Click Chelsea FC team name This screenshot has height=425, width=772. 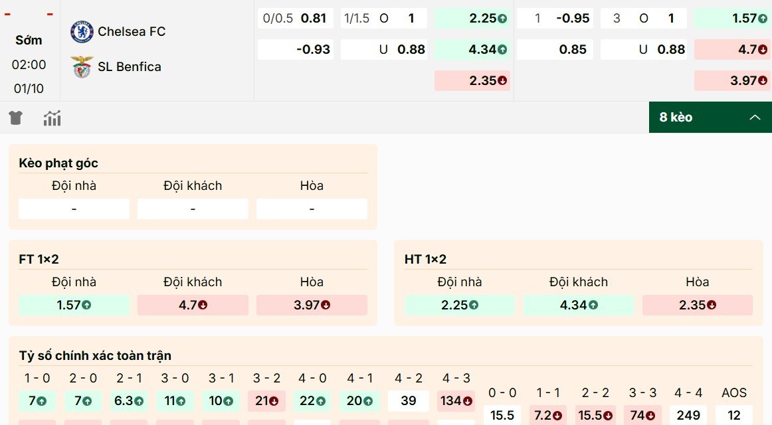click(132, 31)
